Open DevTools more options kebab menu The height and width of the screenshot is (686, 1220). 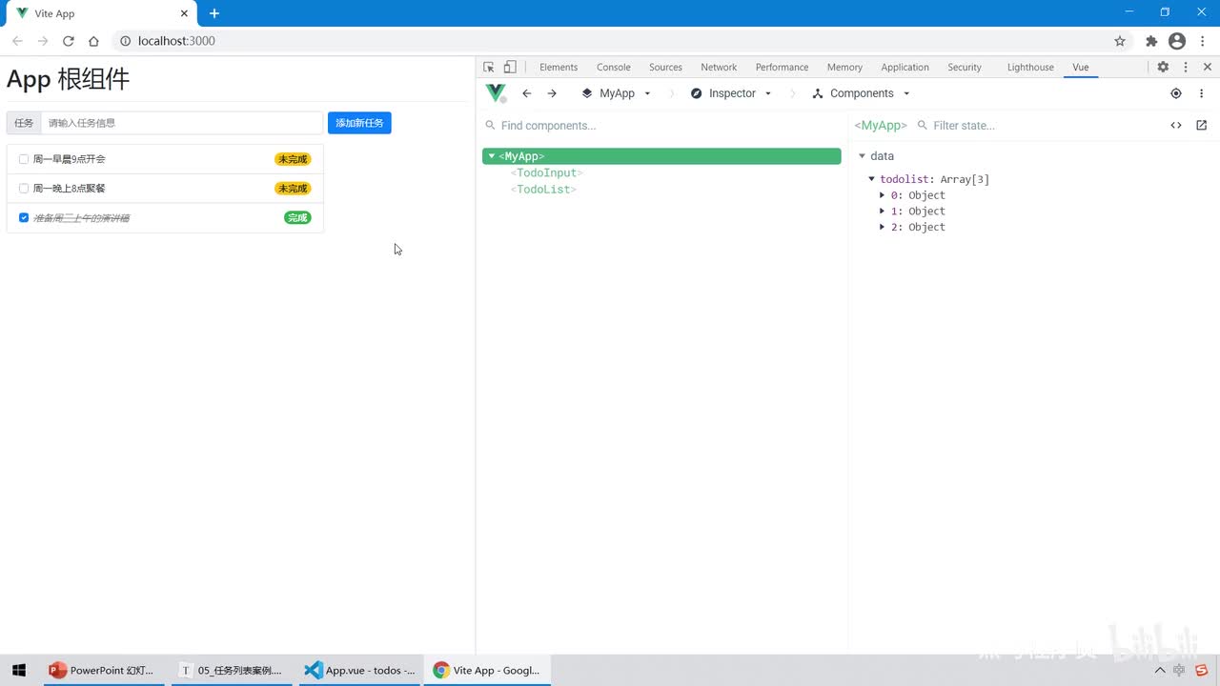point(1186,68)
